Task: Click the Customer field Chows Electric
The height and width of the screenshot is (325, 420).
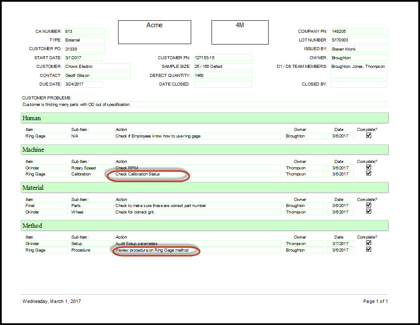Action: [97, 67]
